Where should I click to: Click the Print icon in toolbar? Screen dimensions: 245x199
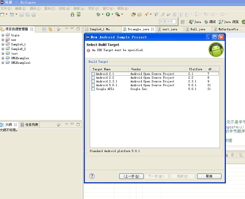click(34, 15)
